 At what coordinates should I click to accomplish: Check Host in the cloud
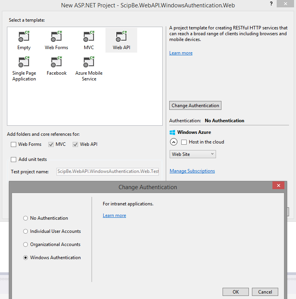[184, 142]
